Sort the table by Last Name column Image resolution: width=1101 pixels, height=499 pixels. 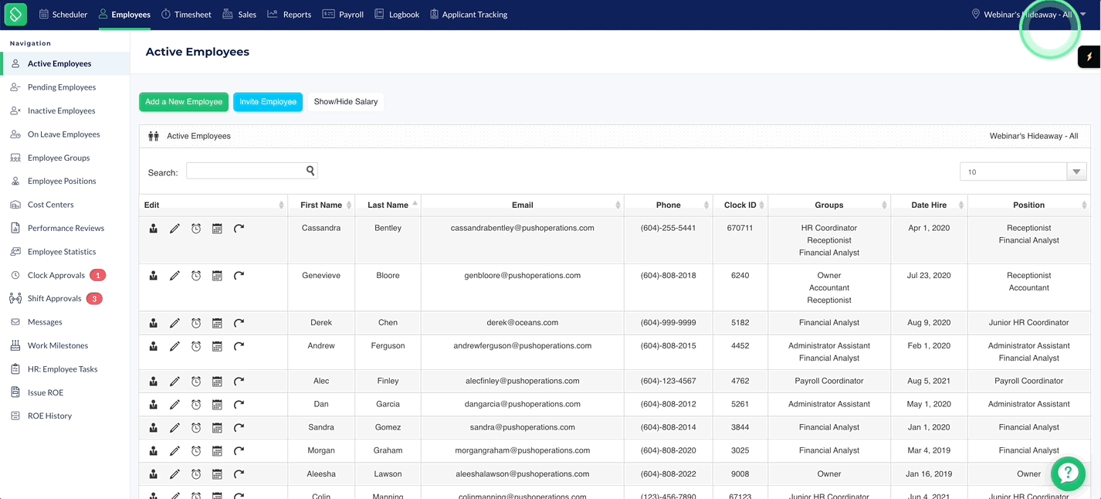[388, 205]
